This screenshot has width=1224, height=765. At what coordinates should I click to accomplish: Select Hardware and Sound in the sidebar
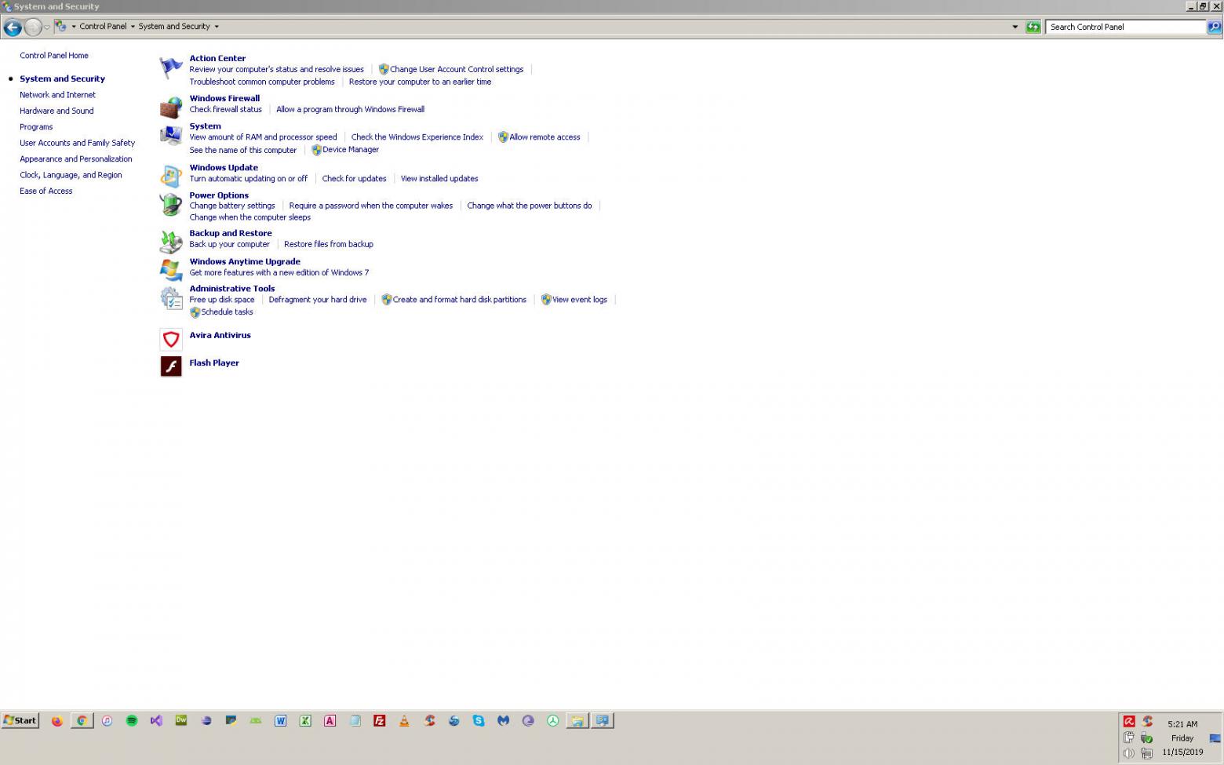click(56, 111)
